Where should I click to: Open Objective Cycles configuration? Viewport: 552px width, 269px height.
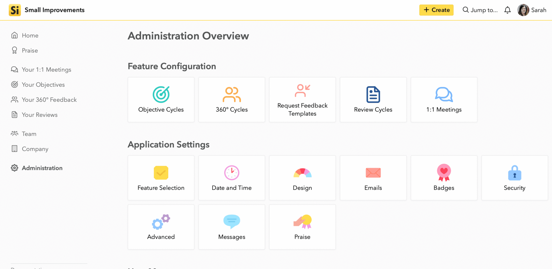pyautogui.click(x=161, y=100)
